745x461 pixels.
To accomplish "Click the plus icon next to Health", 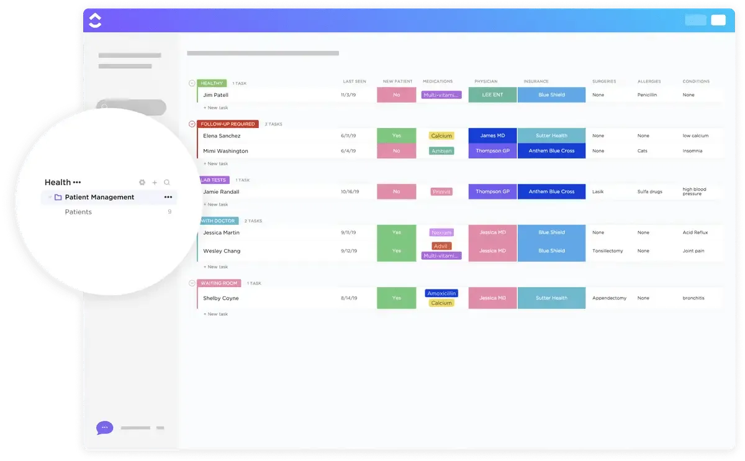I will pyautogui.click(x=155, y=183).
